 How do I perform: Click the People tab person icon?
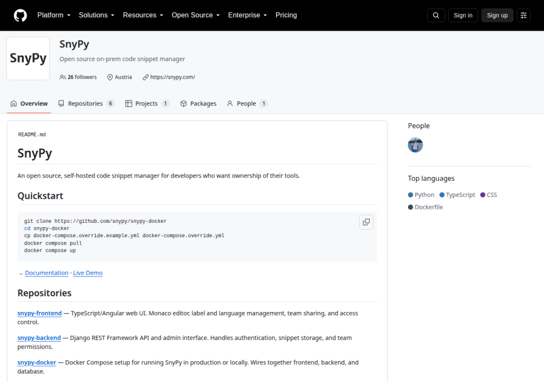pos(229,103)
